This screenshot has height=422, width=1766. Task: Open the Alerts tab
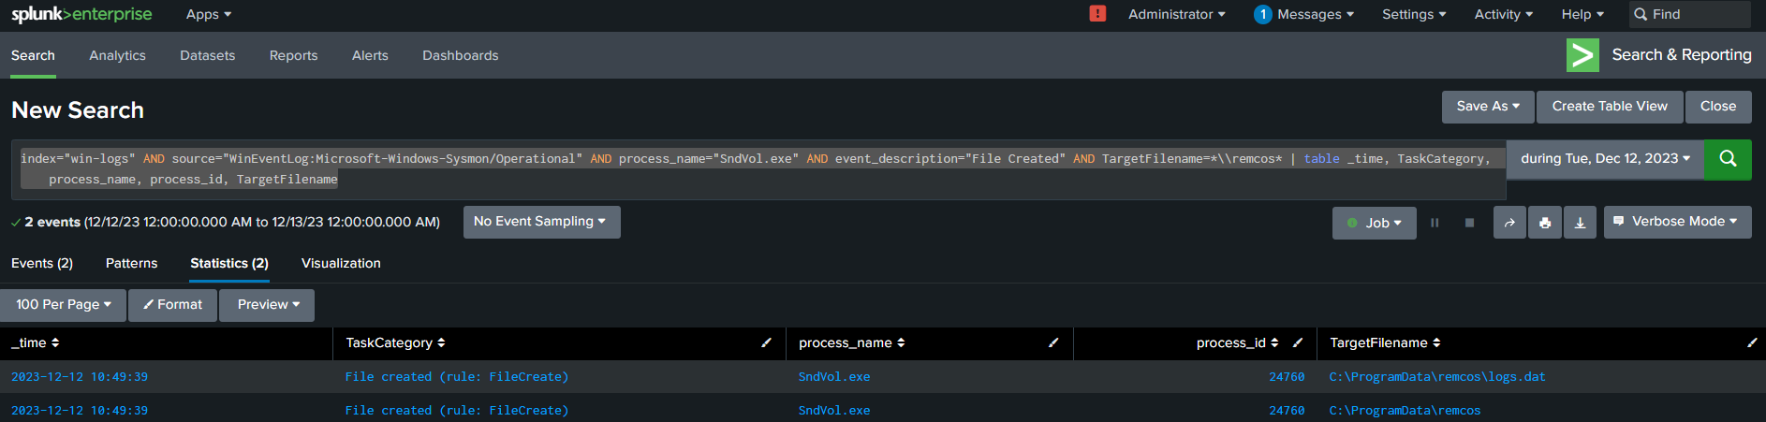click(370, 55)
